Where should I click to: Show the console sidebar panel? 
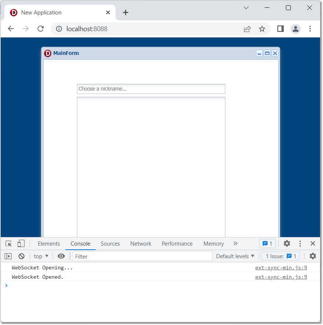coord(8,256)
